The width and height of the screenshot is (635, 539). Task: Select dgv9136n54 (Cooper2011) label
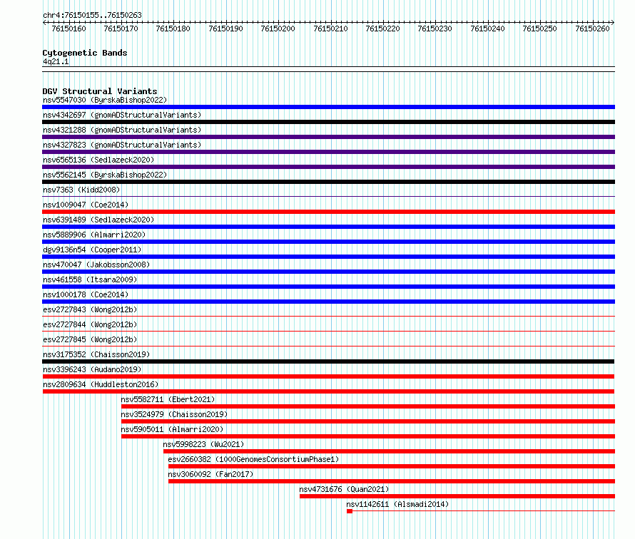coord(92,250)
